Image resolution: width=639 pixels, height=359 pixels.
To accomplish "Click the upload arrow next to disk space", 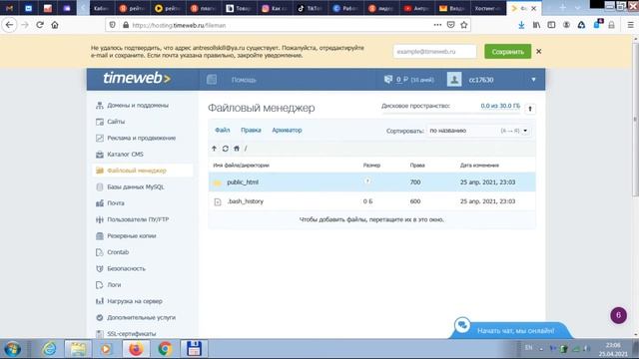I will [x=530, y=109].
